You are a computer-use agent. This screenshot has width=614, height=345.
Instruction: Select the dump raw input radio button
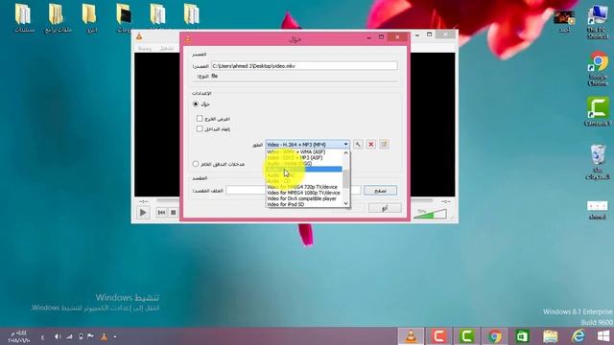click(x=196, y=164)
